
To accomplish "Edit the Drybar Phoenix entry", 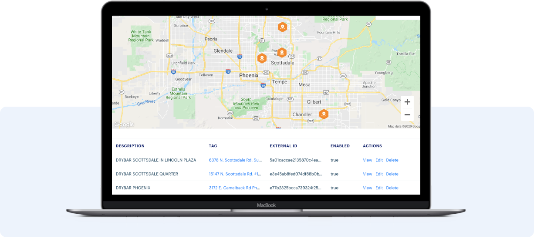I will [x=379, y=188].
